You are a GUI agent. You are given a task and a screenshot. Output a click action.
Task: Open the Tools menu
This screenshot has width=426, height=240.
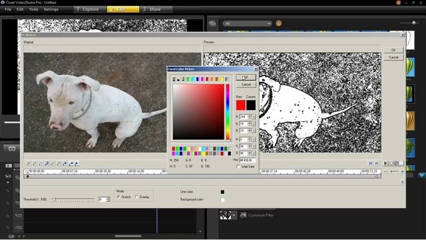[34, 9]
